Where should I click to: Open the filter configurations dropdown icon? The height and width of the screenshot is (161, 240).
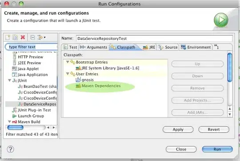coord(41,37)
